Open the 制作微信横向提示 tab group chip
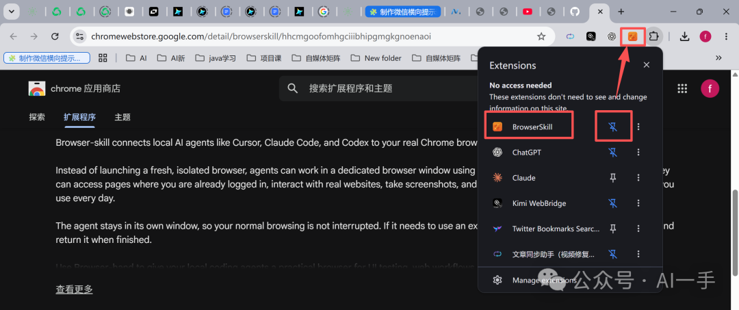 [47, 58]
